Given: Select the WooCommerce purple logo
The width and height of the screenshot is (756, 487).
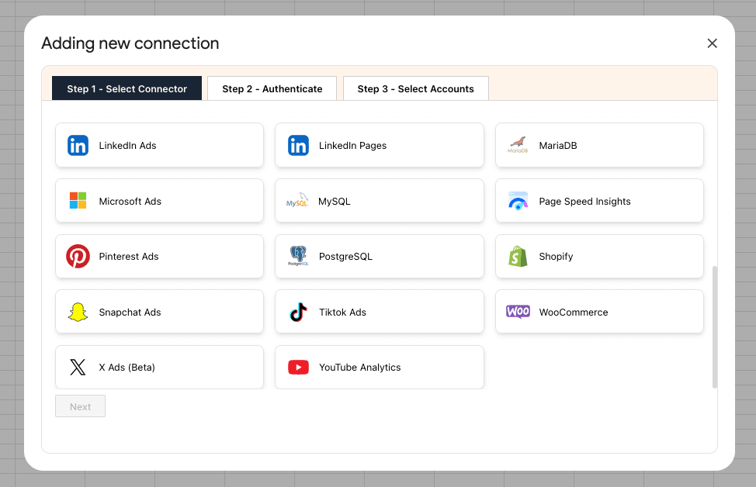Looking at the screenshot, I should click(518, 312).
